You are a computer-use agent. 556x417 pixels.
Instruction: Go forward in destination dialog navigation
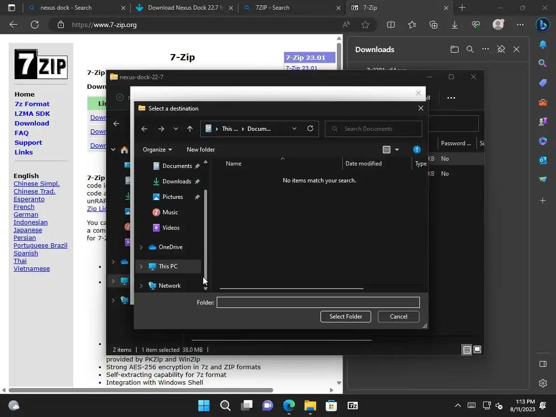(161, 129)
